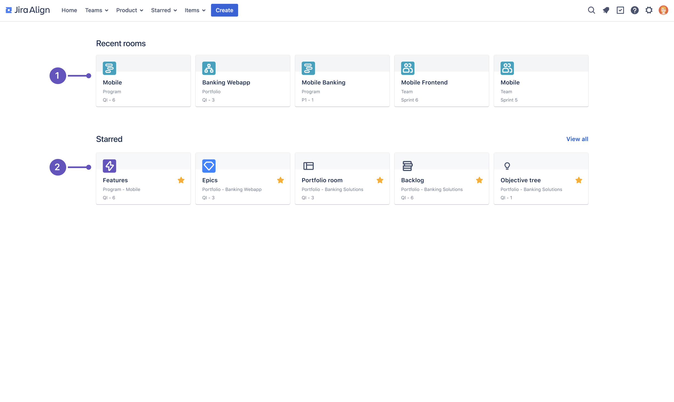Click the Mobile Banking program icon

[308, 68]
